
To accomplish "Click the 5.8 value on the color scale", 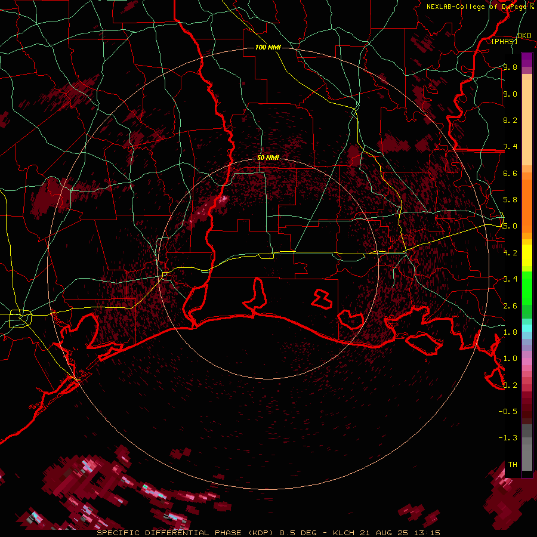I will [x=510, y=200].
